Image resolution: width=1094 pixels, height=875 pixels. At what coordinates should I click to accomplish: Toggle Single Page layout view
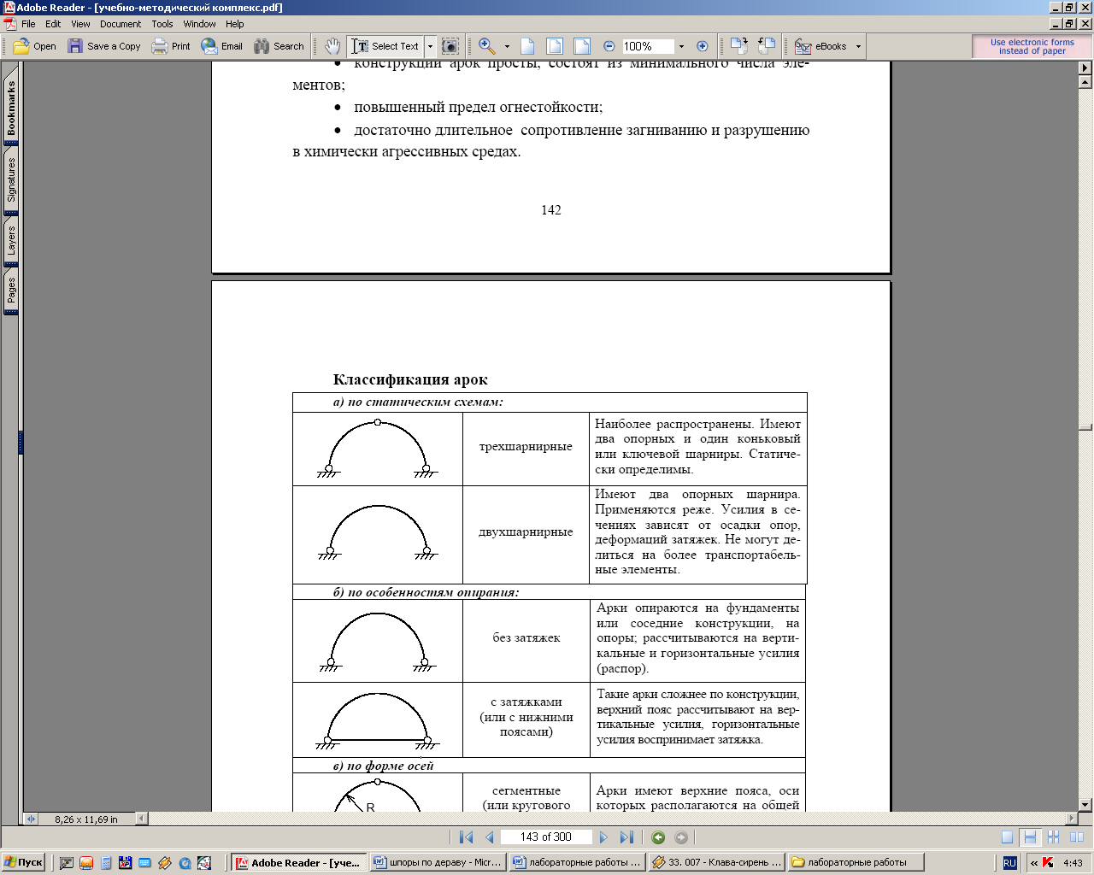(1008, 837)
